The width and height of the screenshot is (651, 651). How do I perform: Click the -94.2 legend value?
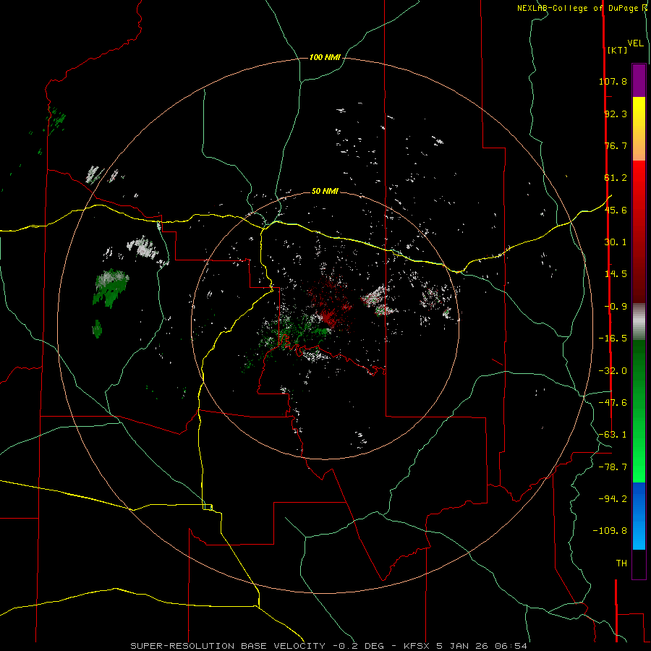click(613, 499)
